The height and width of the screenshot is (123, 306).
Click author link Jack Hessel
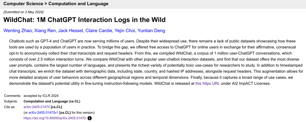point(70,31)
